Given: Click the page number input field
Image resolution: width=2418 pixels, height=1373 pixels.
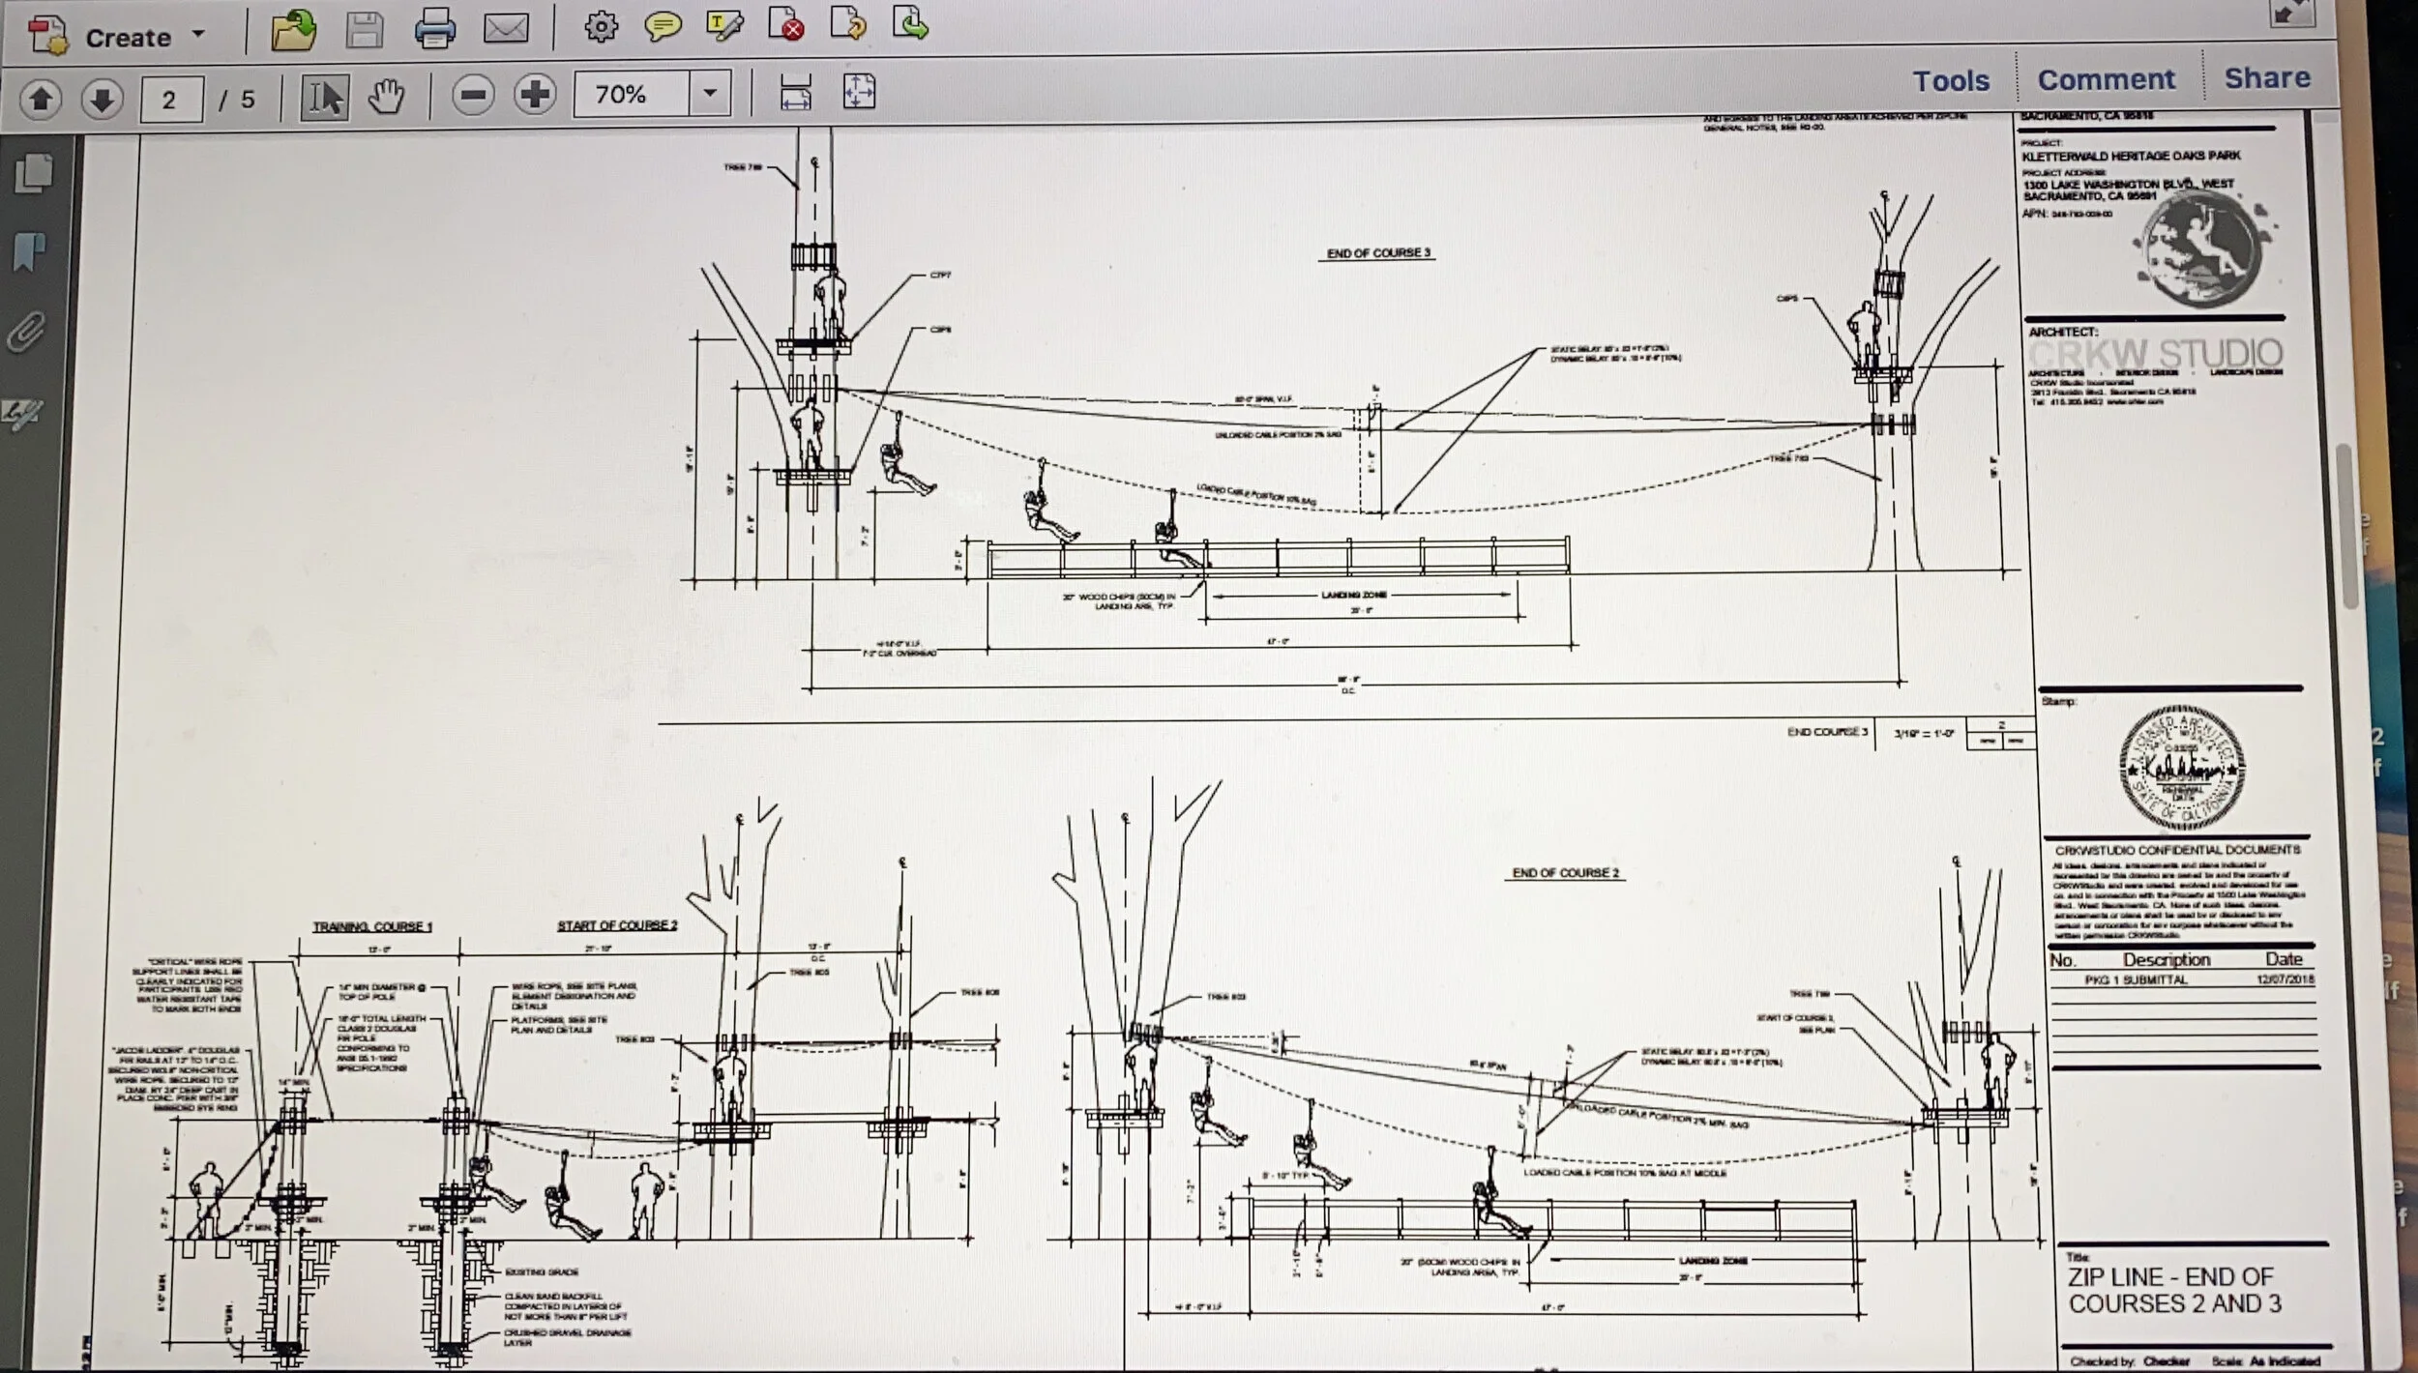Looking at the screenshot, I should coord(171,100).
